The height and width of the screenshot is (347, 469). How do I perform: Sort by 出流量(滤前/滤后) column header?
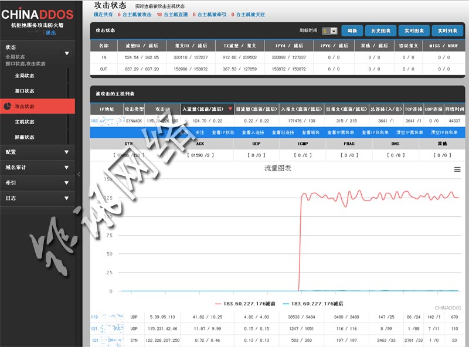[256, 109]
